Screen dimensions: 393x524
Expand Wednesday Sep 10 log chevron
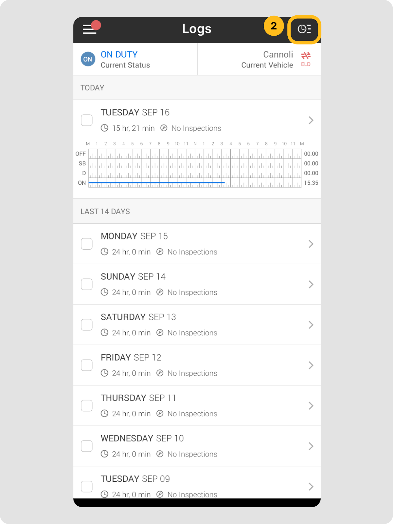point(311,446)
